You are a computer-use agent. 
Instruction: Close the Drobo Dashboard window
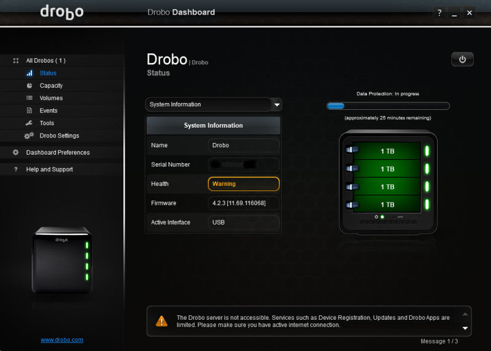click(x=469, y=13)
